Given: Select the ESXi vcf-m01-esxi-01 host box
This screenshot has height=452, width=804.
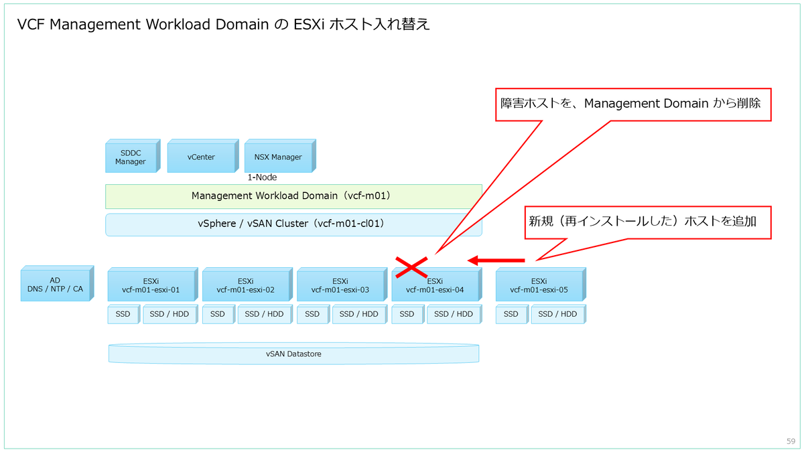Looking at the screenshot, I should pos(153,285).
